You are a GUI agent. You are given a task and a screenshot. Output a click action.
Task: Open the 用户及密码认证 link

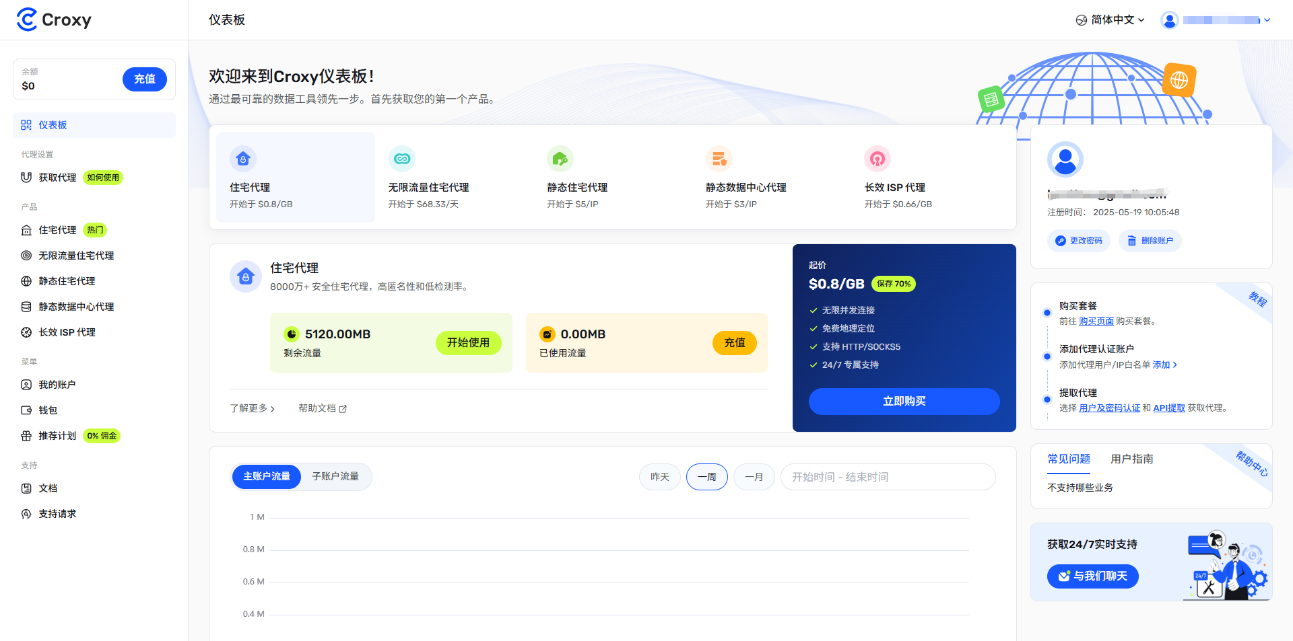(x=1110, y=408)
